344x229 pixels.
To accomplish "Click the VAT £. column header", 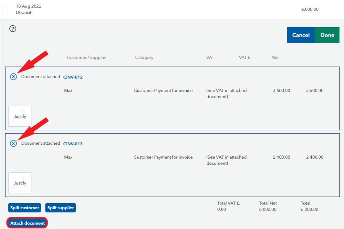I will 245,57.
